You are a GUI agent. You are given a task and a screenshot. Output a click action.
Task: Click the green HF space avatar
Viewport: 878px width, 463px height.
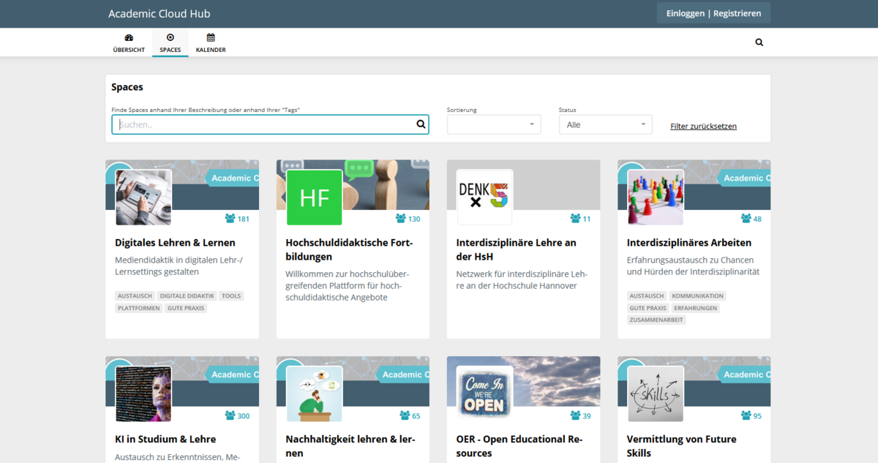315,197
